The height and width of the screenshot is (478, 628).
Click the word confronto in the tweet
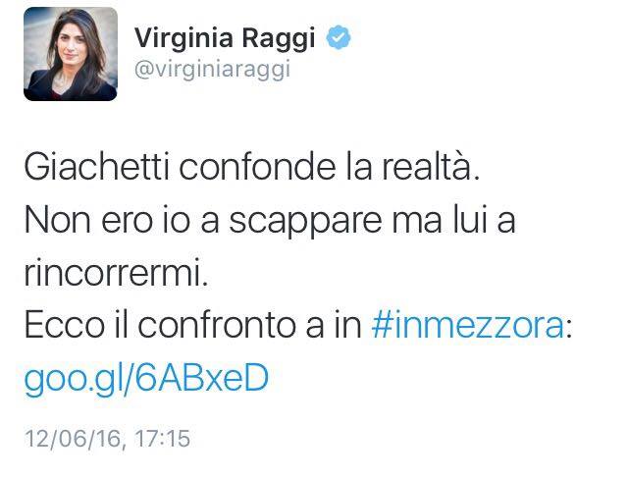click(231, 326)
